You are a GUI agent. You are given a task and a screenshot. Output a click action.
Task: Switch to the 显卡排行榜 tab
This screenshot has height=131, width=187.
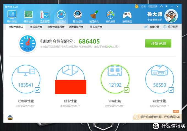coord(96,27)
